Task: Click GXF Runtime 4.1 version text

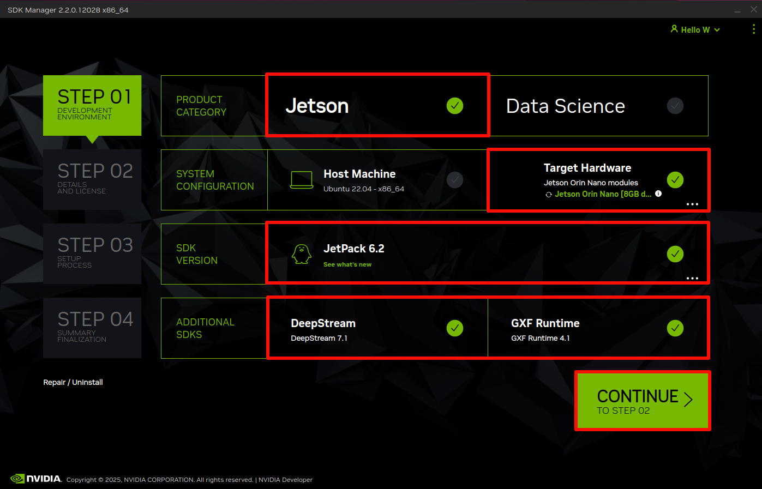Action: 540,338
